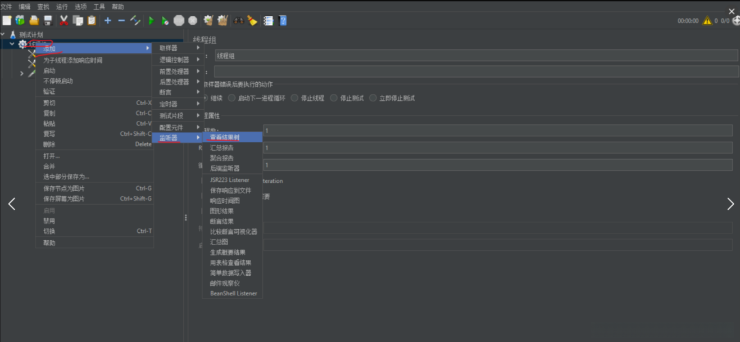This screenshot has width=740, height=342.
Task: Click the blue plus Expand All icon
Action: [x=108, y=20]
